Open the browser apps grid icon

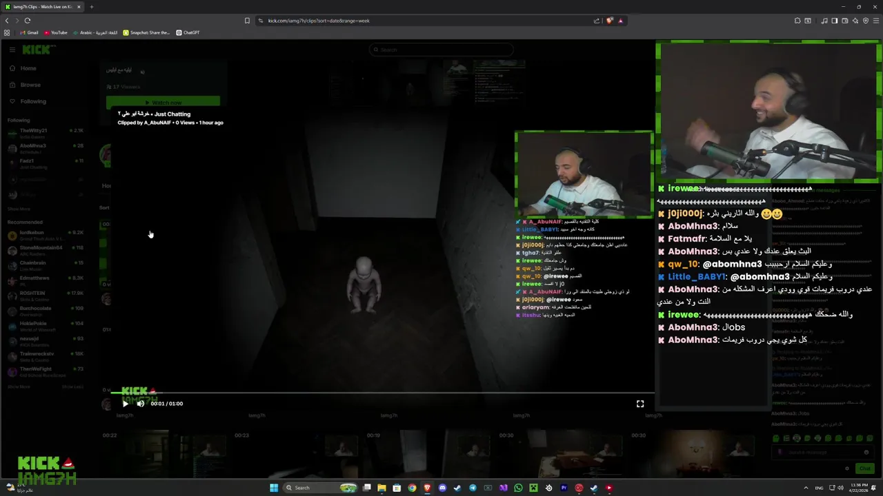coord(7,32)
